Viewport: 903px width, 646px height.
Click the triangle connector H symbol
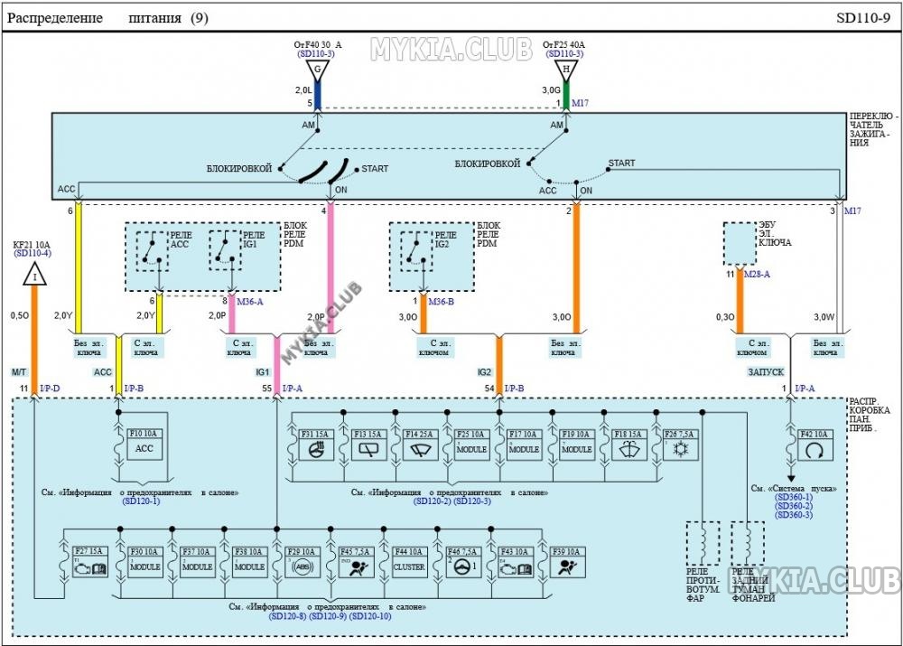point(566,70)
